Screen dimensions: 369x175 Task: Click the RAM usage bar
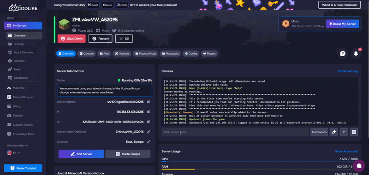click(x=260, y=169)
